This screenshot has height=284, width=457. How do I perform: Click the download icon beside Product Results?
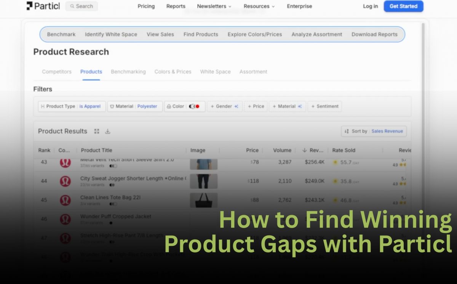pyautogui.click(x=108, y=131)
